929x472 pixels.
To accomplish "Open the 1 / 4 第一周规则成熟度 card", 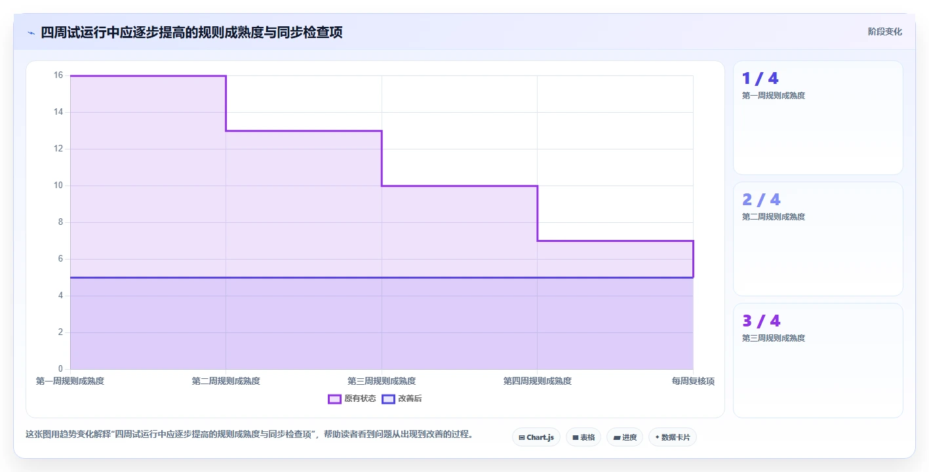I will pos(818,118).
